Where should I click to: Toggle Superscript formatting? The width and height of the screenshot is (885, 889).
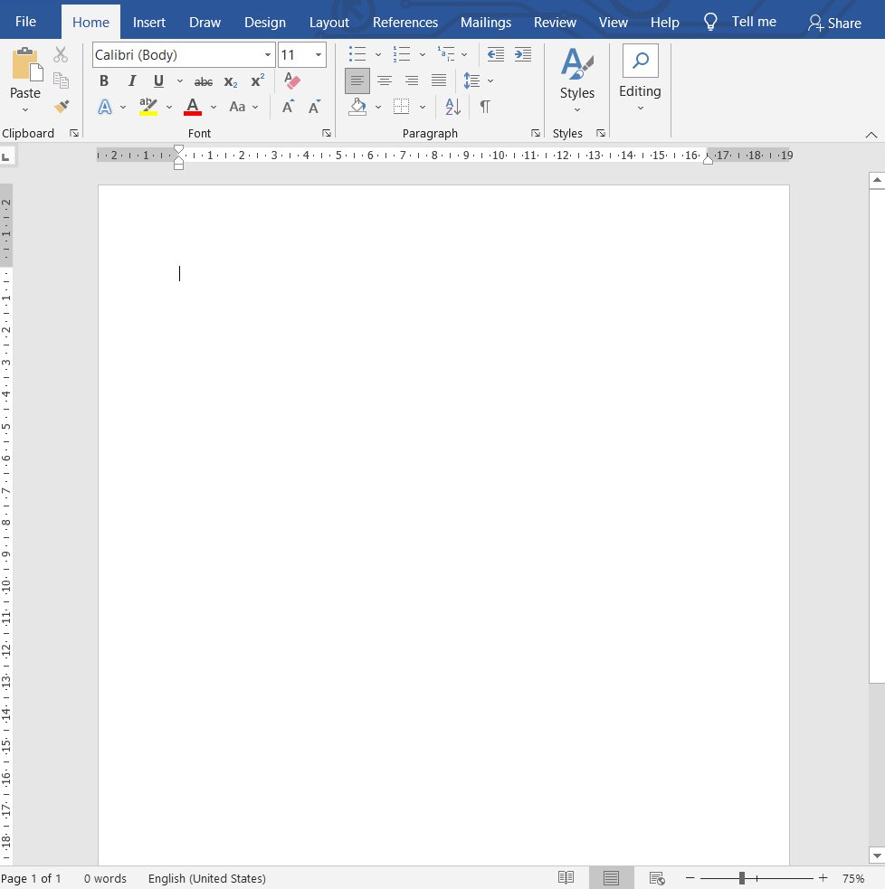pos(258,80)
